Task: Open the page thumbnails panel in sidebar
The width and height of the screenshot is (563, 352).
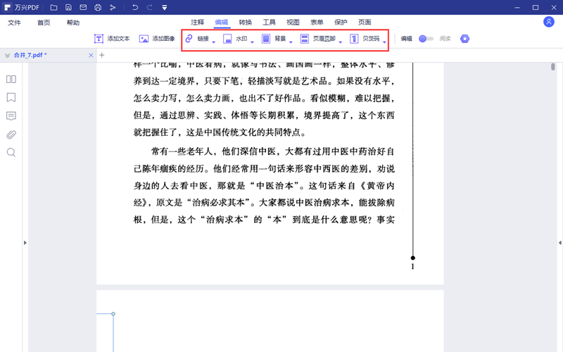Action: pos(11,80)
